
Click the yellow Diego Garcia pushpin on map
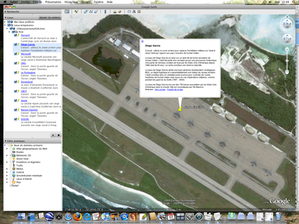(180, 109)
